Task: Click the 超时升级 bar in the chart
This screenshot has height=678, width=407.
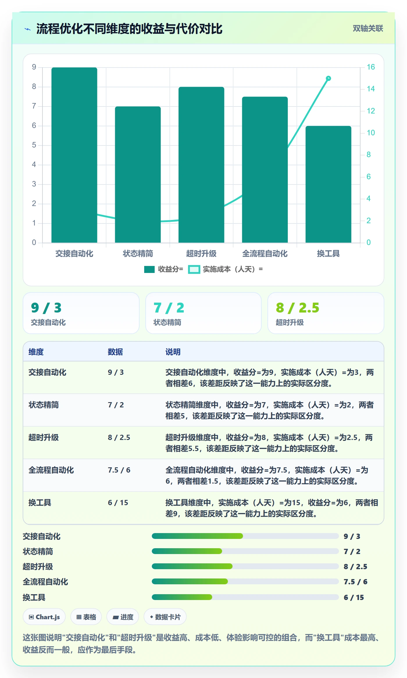Action: [201, 165]
